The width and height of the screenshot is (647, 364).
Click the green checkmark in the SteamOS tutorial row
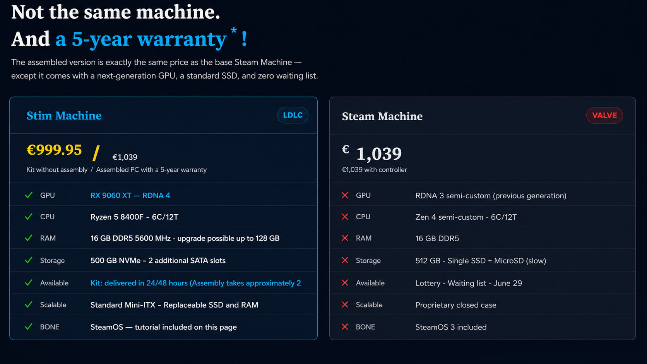coord(29,327)
